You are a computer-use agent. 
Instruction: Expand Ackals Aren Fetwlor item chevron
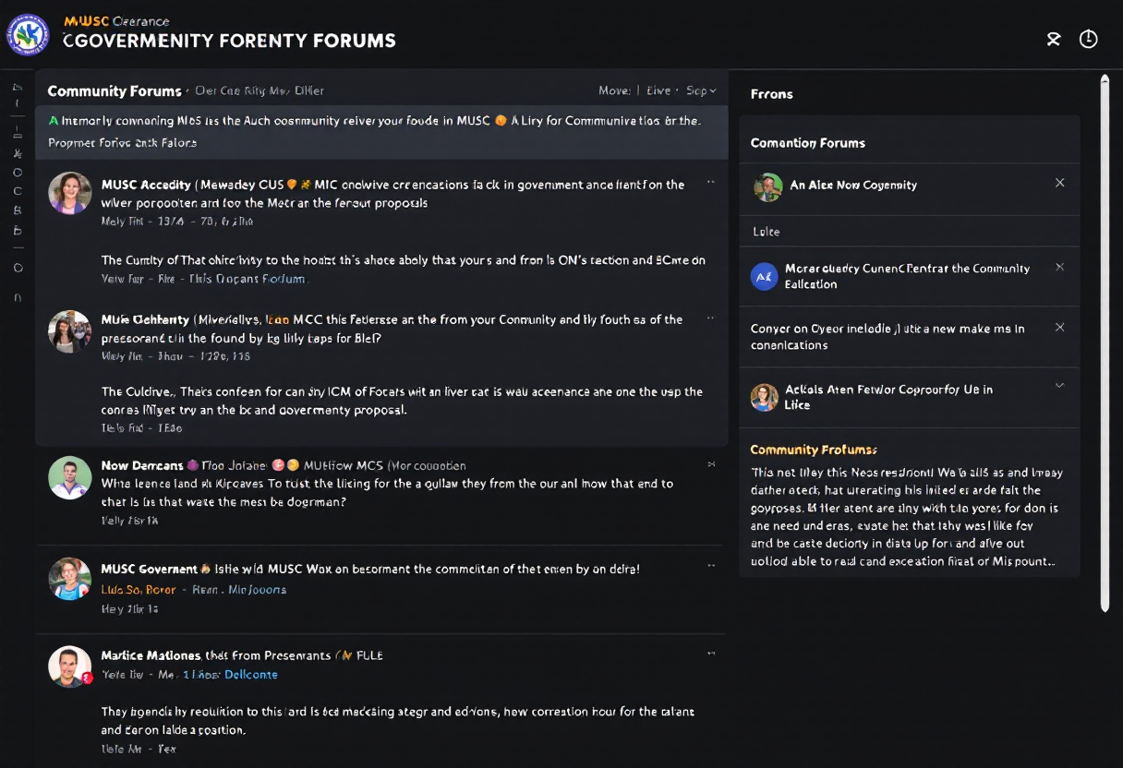1059,386
